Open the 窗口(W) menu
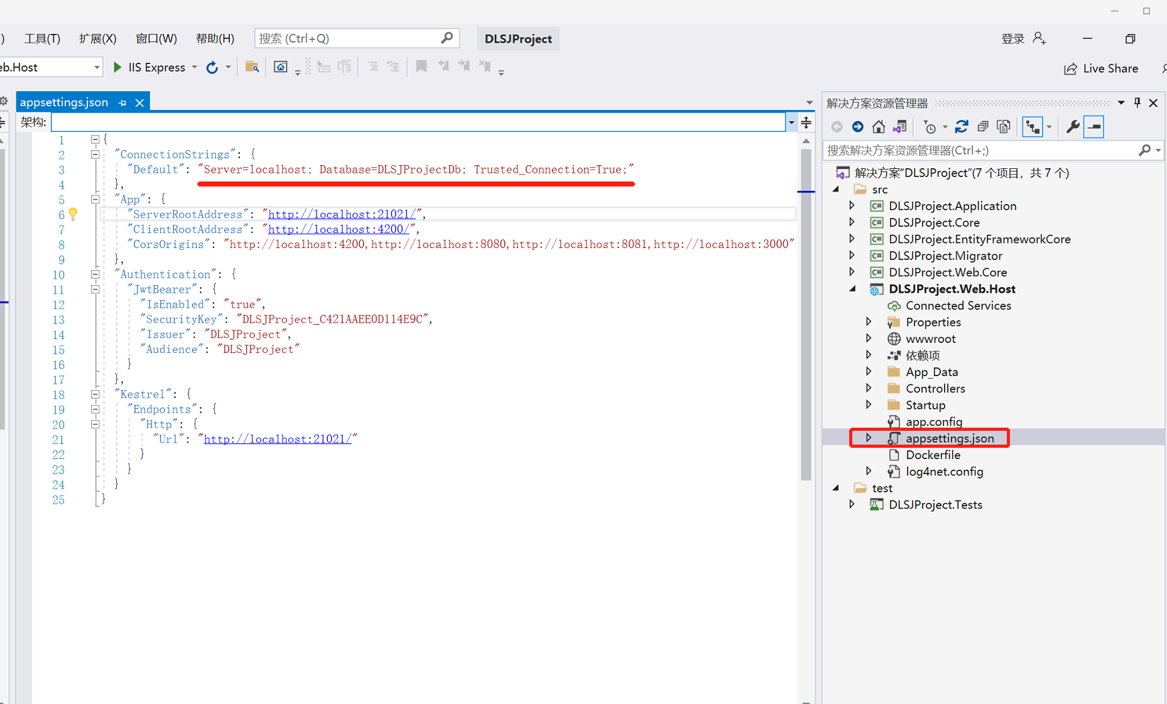This screenshot has width=1167, height=704. click(x=156, y=38)
